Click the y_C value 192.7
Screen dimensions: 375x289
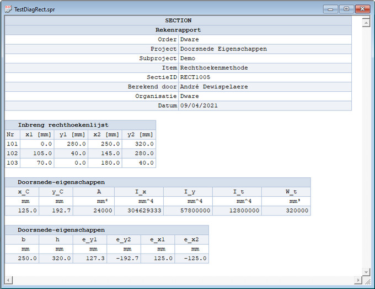click(61, 211)
